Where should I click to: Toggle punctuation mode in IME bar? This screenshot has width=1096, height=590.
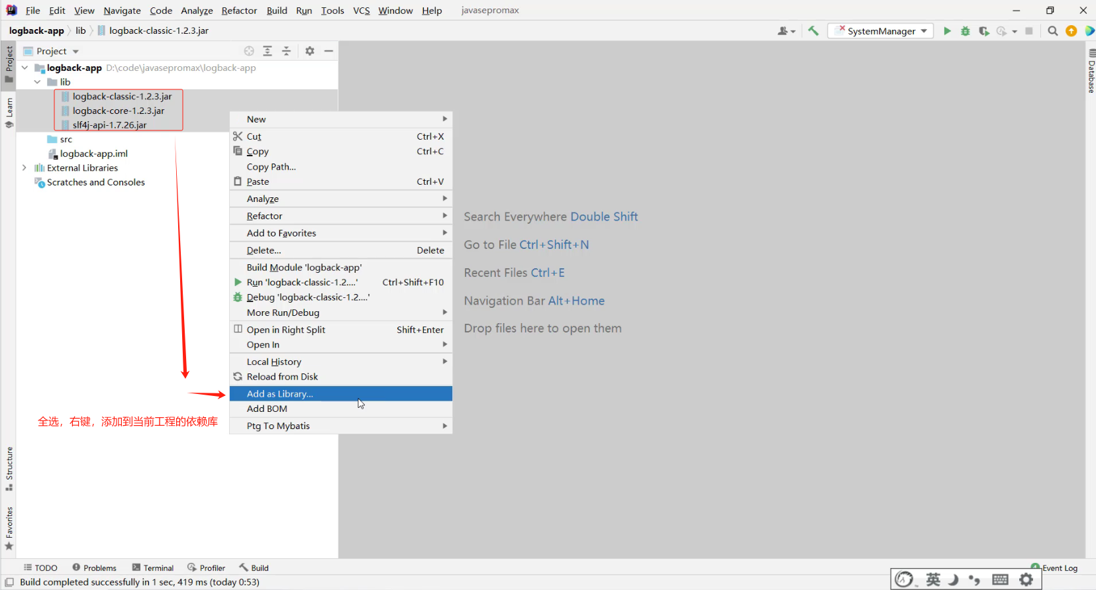(x=974, y=580)
